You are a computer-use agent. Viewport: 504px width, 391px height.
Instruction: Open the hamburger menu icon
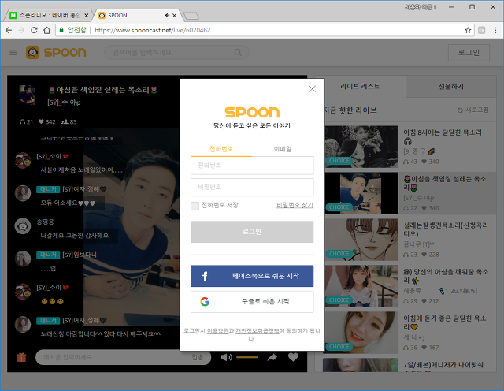pyautogui.click(x=13, y=53)
